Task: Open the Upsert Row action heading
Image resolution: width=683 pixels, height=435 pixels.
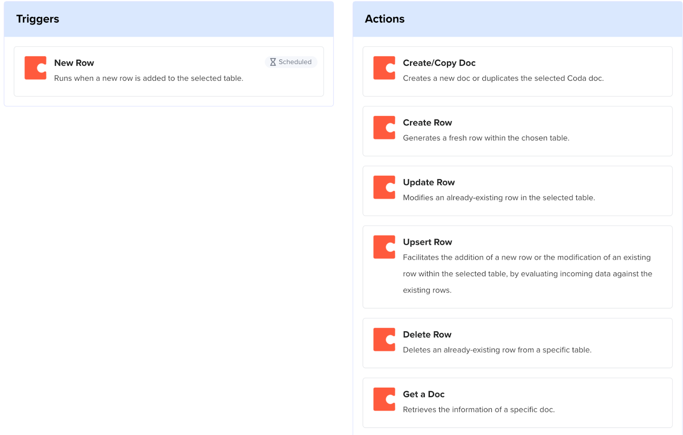Action: pos(427,242)
